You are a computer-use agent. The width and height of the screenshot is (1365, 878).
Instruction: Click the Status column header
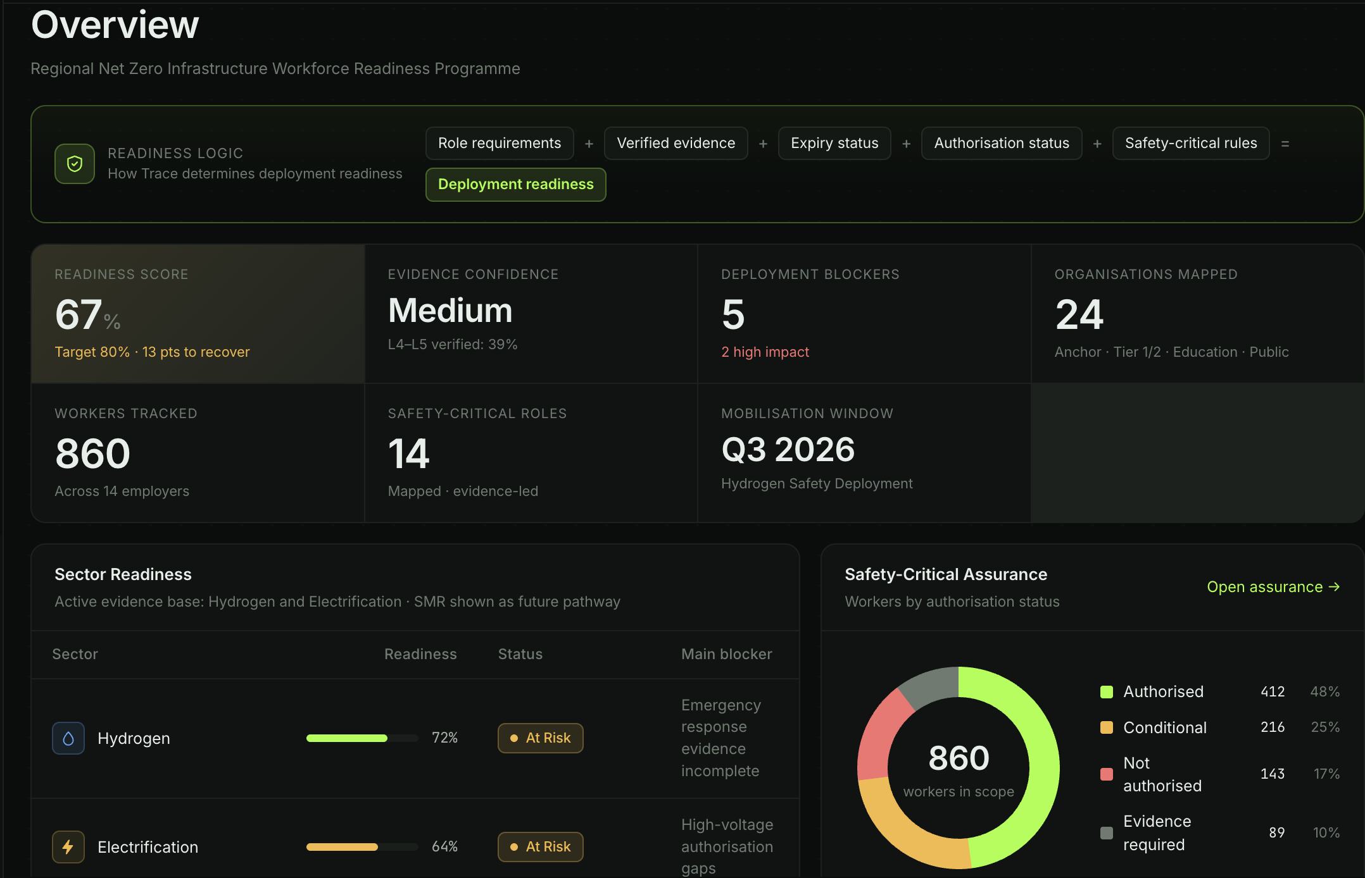(x=520, y=654)
